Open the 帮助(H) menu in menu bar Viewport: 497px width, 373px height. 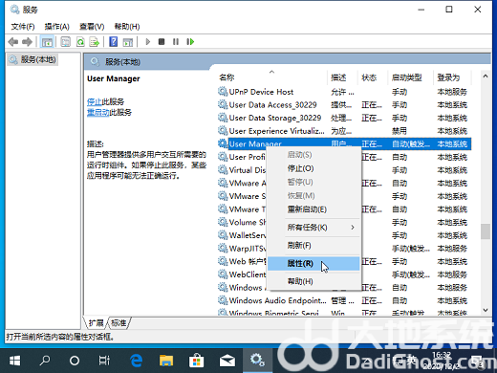[x=127, y=27]
